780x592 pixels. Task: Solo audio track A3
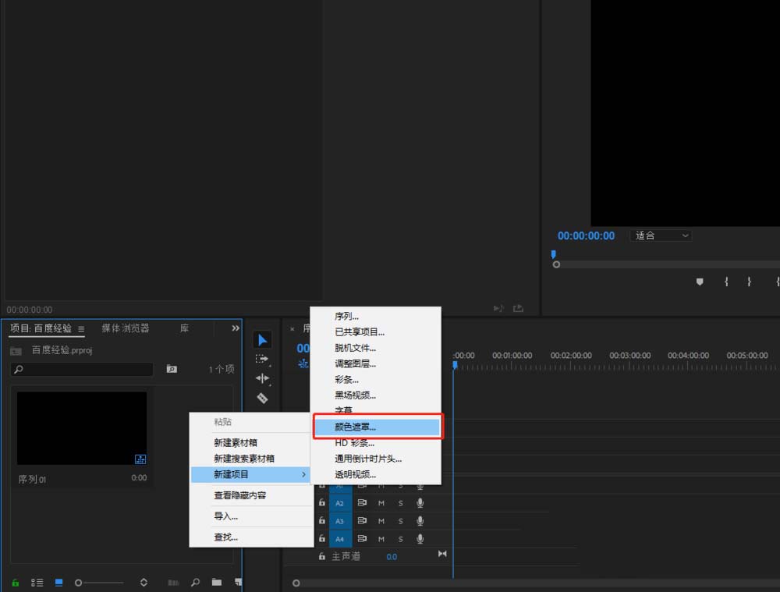pos(401,521)
